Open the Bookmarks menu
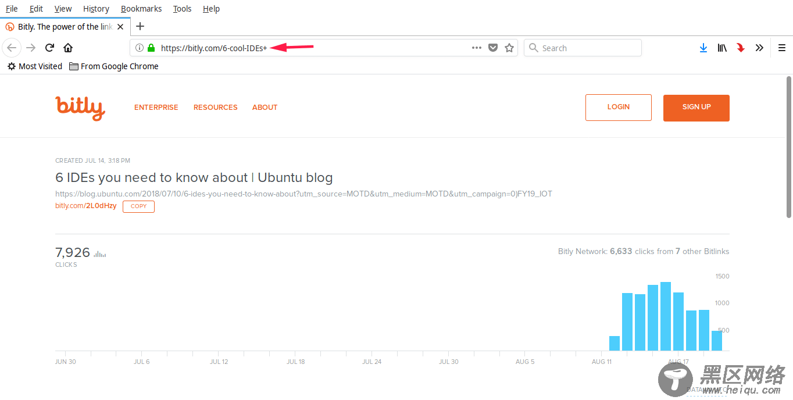The image size is (793, 400). point(141,9)
